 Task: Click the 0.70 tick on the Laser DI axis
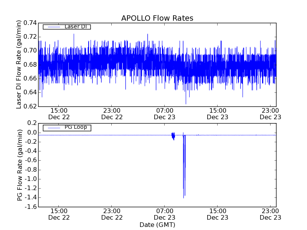[x=30, y=51]
